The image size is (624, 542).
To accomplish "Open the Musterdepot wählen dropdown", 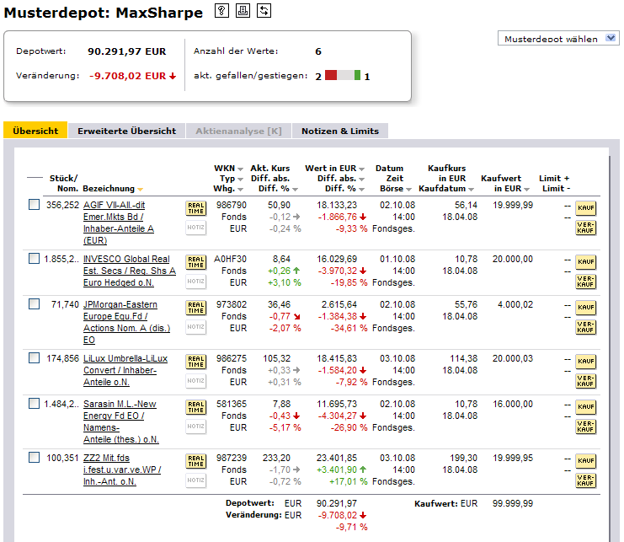I will pos(558,39).
